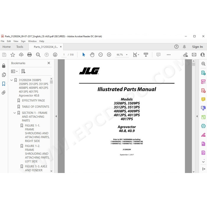The height and width of the screenshot is (207, 207).
Task: Go to next page arrow
Action: (x=55, y=55)
